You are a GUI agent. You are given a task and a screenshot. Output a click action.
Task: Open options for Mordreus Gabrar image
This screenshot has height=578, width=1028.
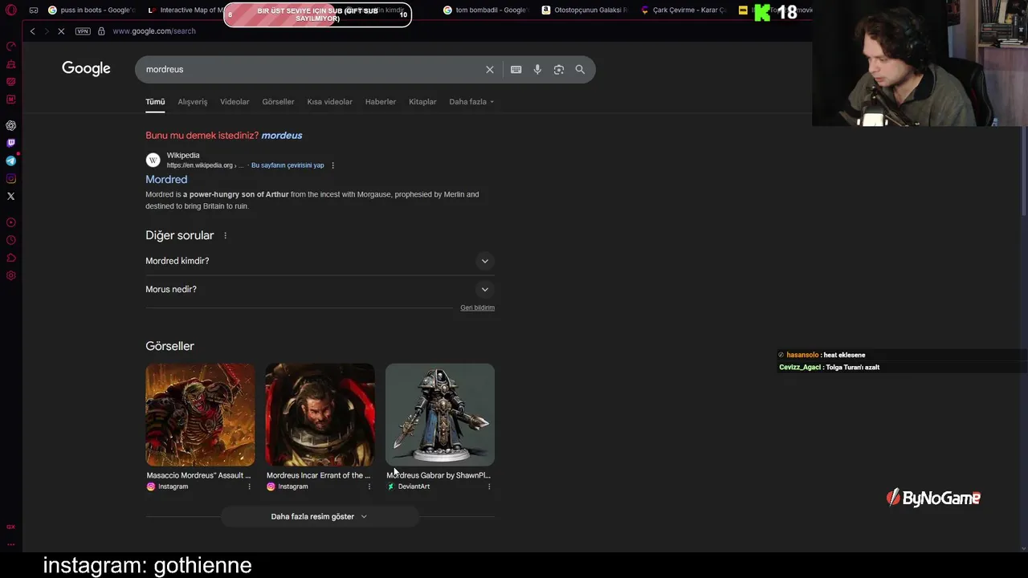tap(488, 486)
